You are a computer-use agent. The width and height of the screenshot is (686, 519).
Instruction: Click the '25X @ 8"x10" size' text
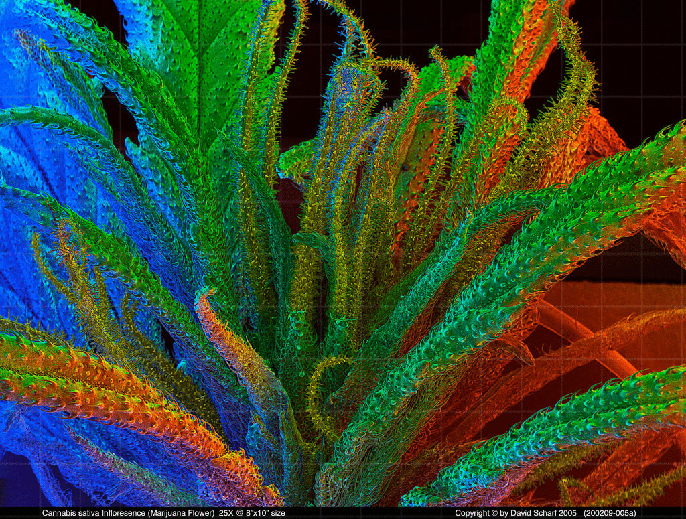point(252,513)
